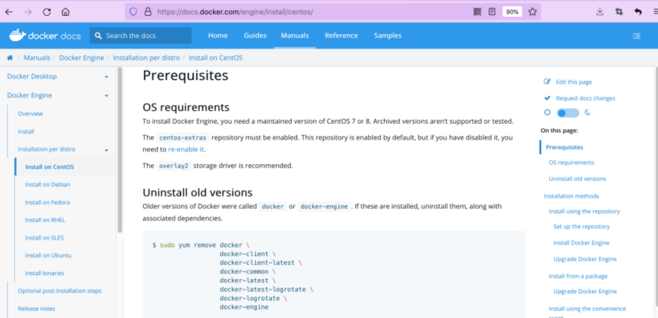The height and width of the screenshot is (318, 658).
Task: Jump to Installation methods outline link
Action: pos(571,196)
